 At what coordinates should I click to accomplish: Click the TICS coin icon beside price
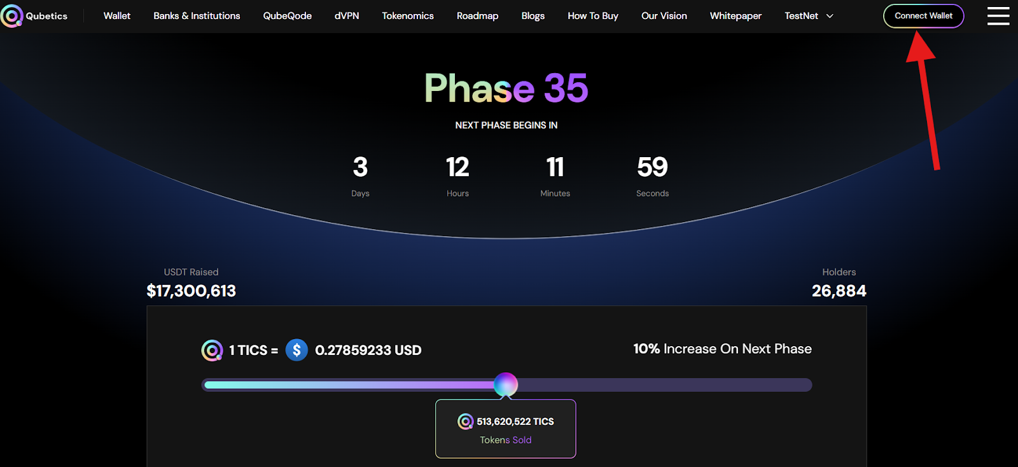(x=212, y=350)
